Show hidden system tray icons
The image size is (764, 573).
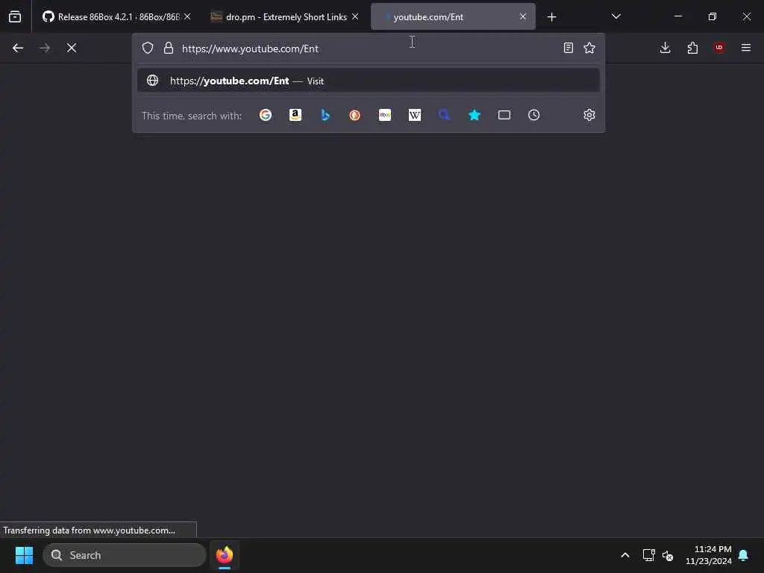point(625,555)
